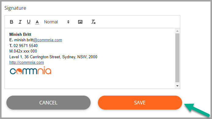This screenshot has height=119, width=212.
Task: Place cursor in the Minish Britt name line
Action: (20, 35)
